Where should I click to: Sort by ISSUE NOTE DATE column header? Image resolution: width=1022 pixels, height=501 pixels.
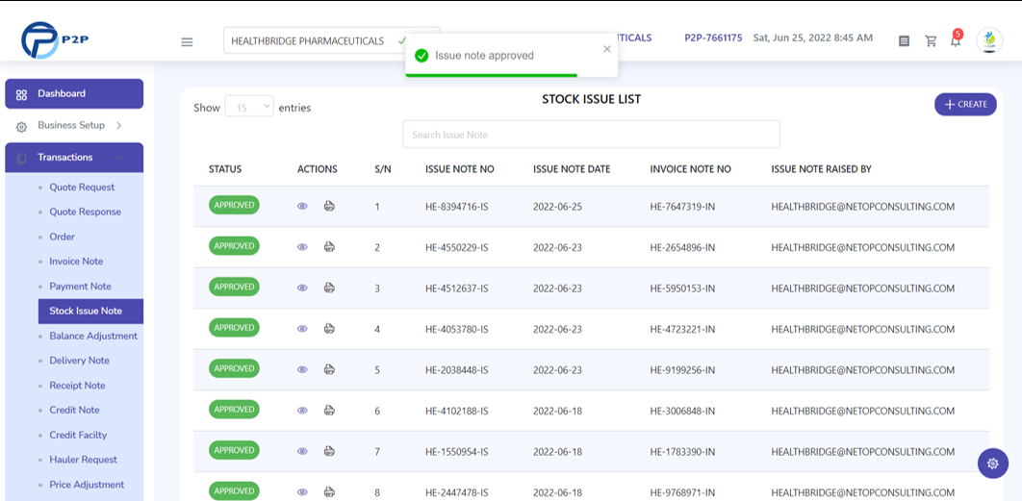click(x=572, y=169)
